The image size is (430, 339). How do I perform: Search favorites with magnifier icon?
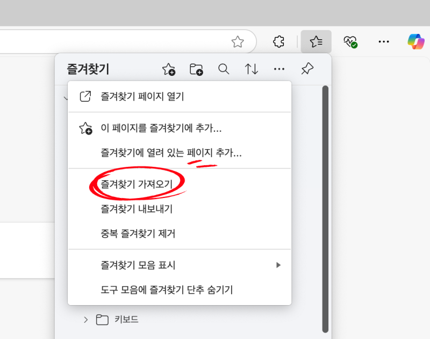[x=224, y=69]
